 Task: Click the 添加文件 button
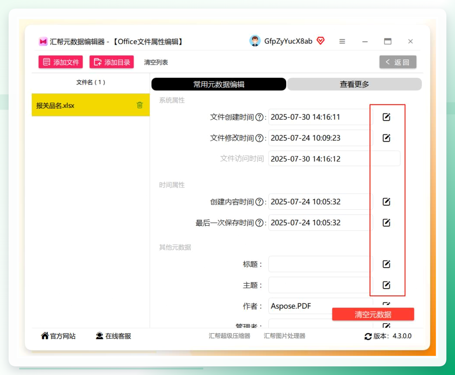(60, 62)
